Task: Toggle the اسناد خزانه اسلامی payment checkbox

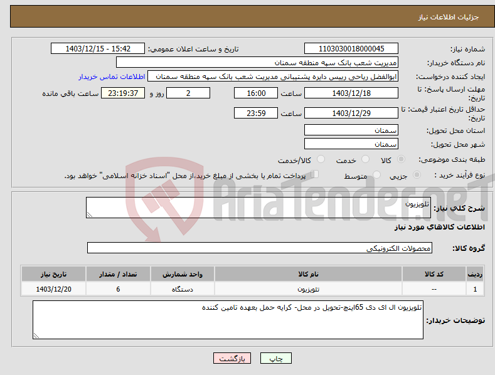Action: pos(314,174)
